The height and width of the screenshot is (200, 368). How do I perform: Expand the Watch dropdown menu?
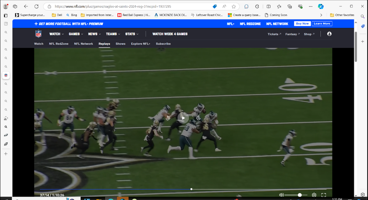pos(57,34)
